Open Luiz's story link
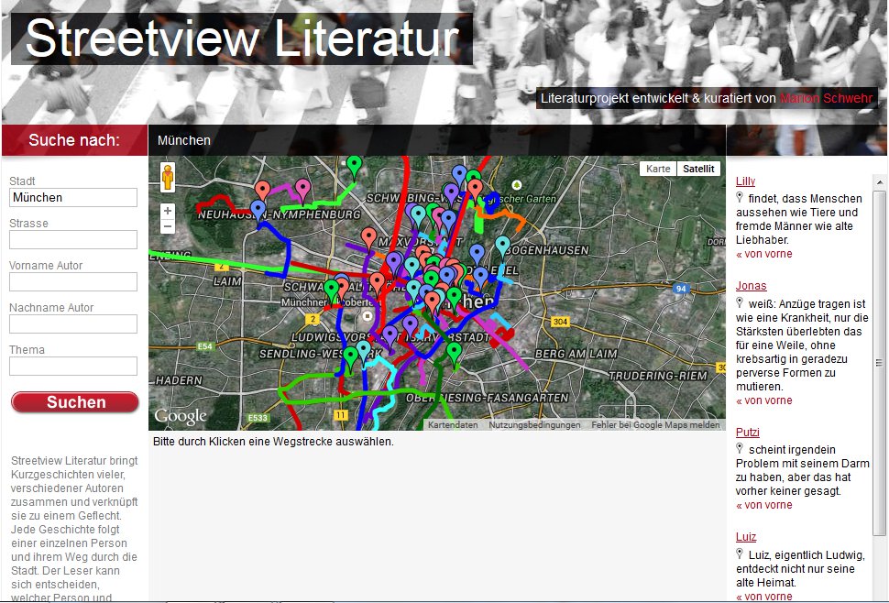This screenshot has width=889, height=603. [x=746, y=537]
